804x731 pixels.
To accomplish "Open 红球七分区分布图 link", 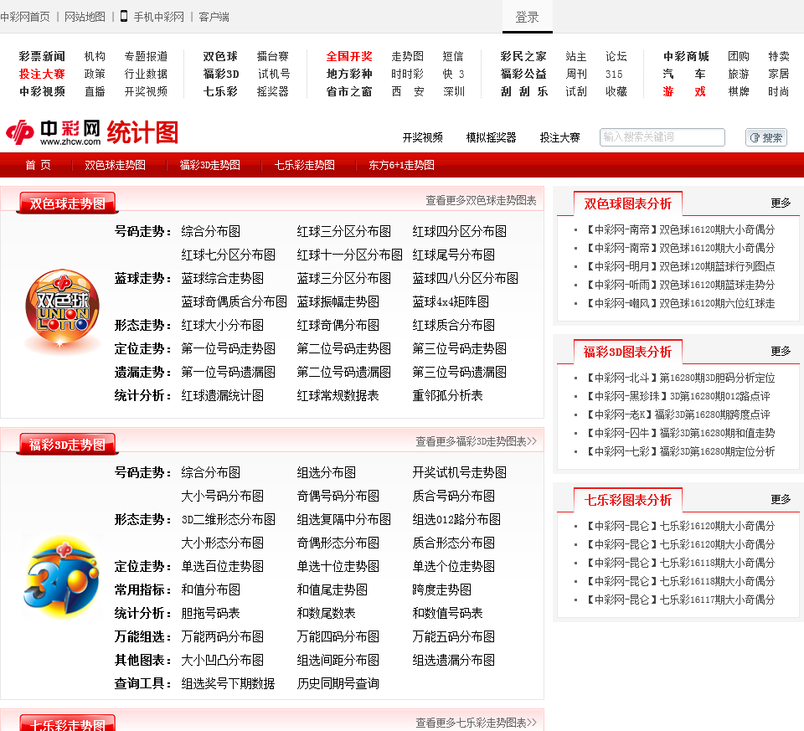I will pos(228,255).
